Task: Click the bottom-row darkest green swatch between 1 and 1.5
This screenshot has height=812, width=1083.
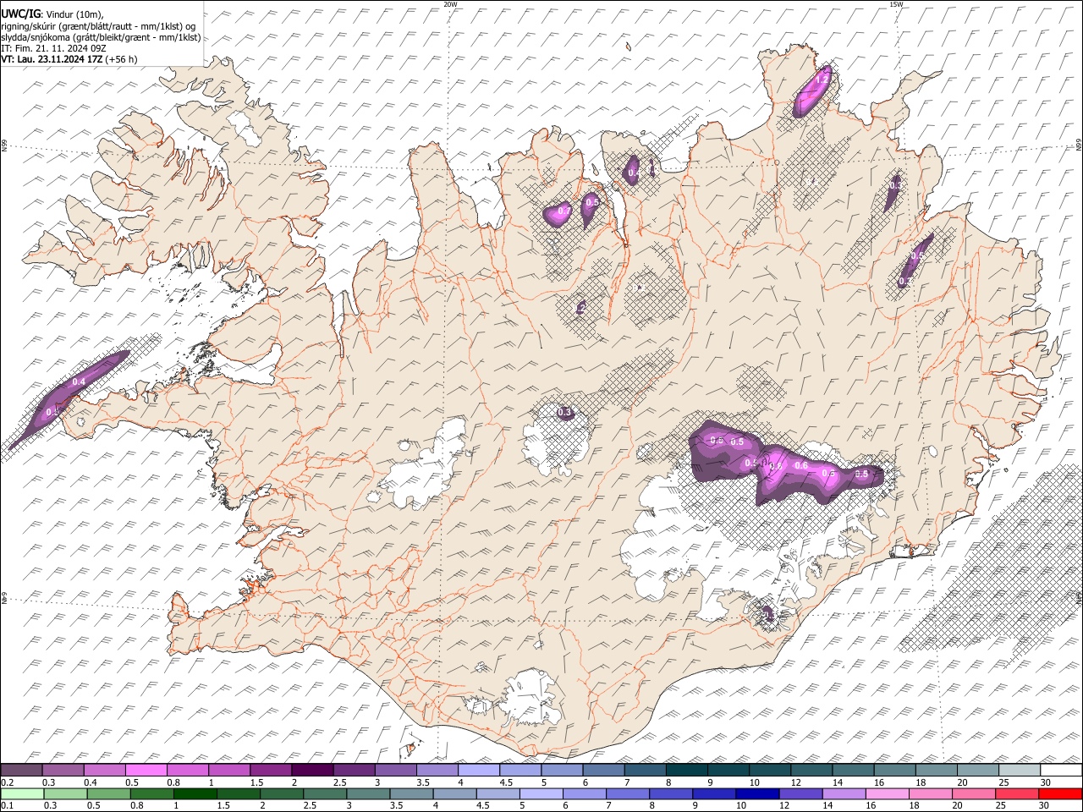Action: (x=195, y=793)
